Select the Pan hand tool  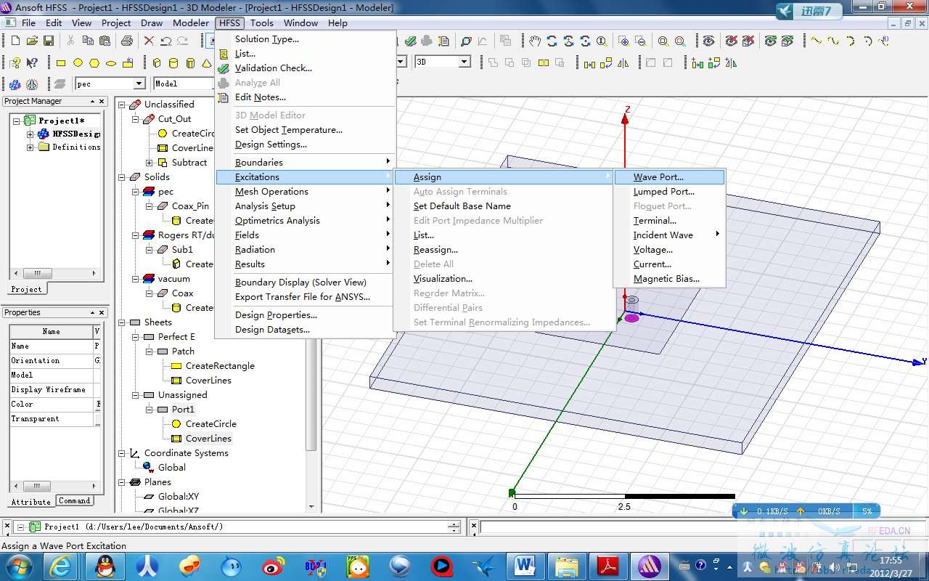(535, 41)
